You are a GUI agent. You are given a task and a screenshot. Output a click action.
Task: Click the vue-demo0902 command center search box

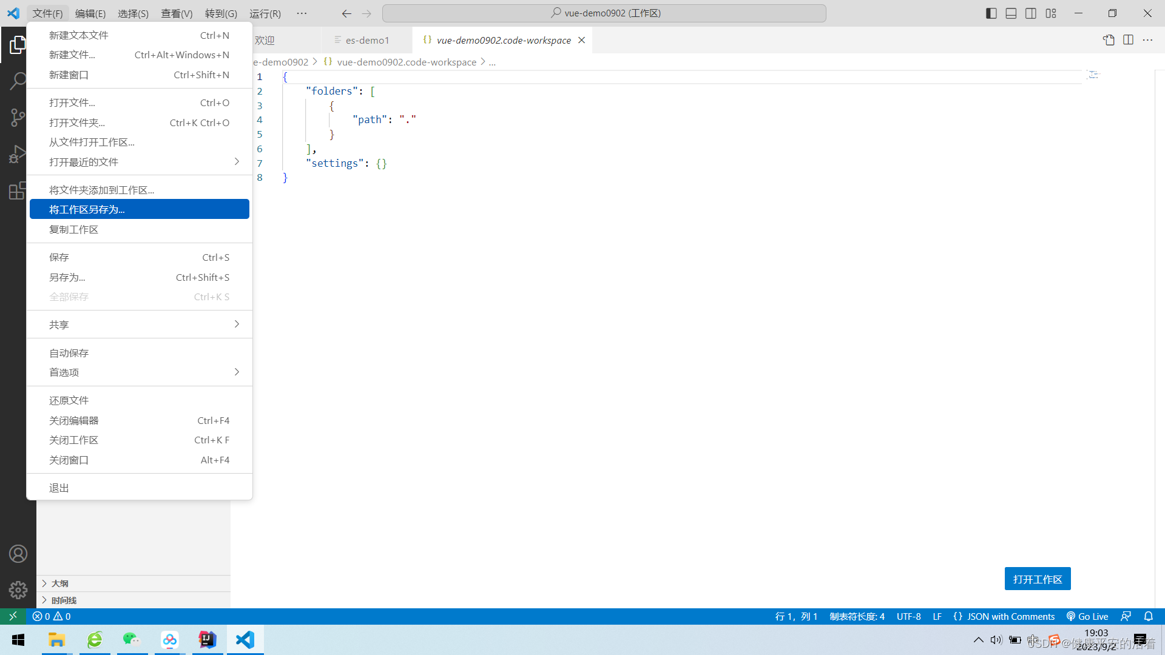604,13
